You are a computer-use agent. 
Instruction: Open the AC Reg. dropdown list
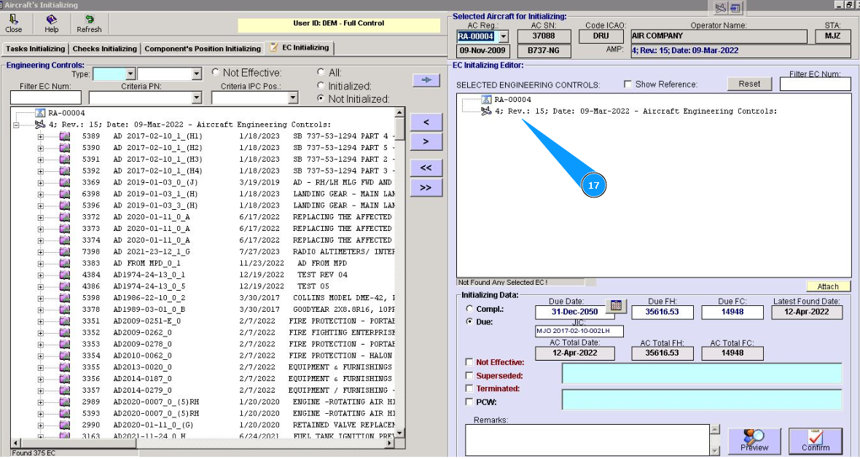[x=502, y=36]
